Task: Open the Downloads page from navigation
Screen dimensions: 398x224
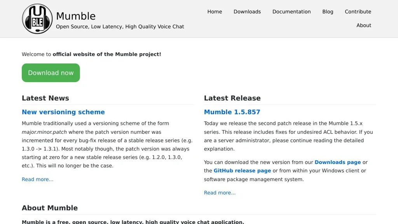Action: [247, 12]
